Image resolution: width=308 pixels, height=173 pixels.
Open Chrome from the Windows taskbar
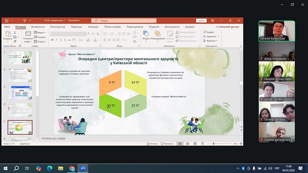click(72, 168)
